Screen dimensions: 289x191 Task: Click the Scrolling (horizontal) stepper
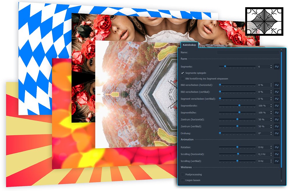pos(271,154)
